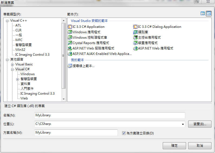Open the 位置 location dropdown arrow
This screenshot has width=215, height=153.
pyautogui.click(x=183, y=124)
